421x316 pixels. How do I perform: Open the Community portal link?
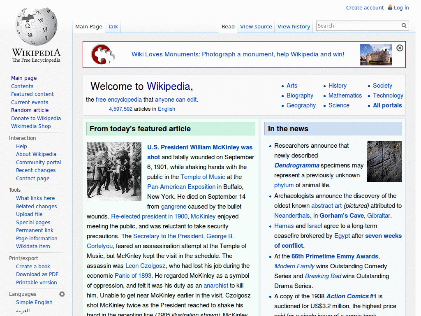[x=38, y=162]
